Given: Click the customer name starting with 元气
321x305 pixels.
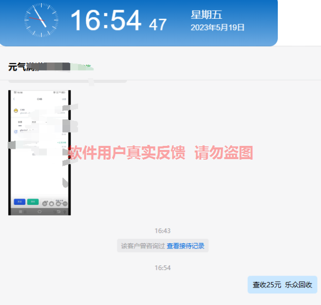Looking at the screenshot, I should click(39, 67).
